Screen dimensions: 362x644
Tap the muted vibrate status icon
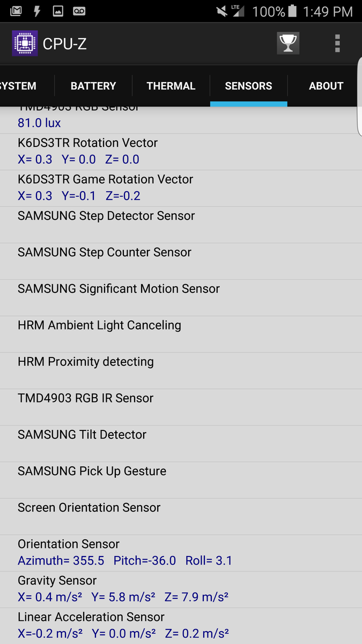[x=221, y=11]
